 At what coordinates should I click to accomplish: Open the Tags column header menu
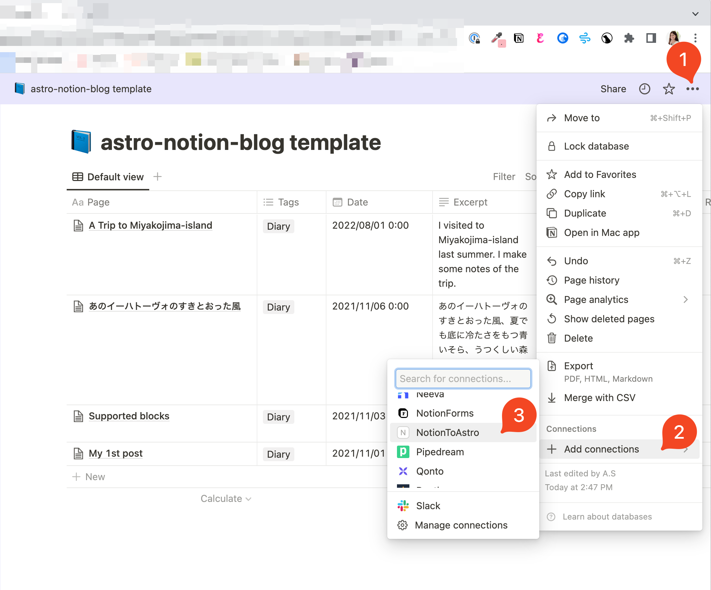(x=292, y=202)
